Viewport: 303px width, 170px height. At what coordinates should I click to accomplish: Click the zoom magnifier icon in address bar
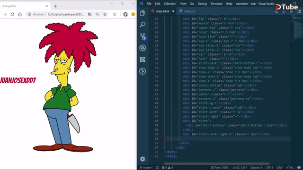pyautogui.click(x=97, y=14)
